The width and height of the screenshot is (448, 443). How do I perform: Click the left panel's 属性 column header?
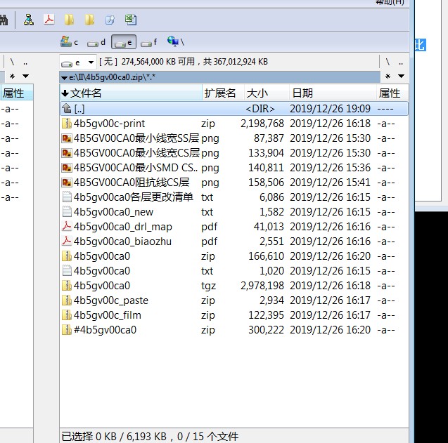point(17,93)
